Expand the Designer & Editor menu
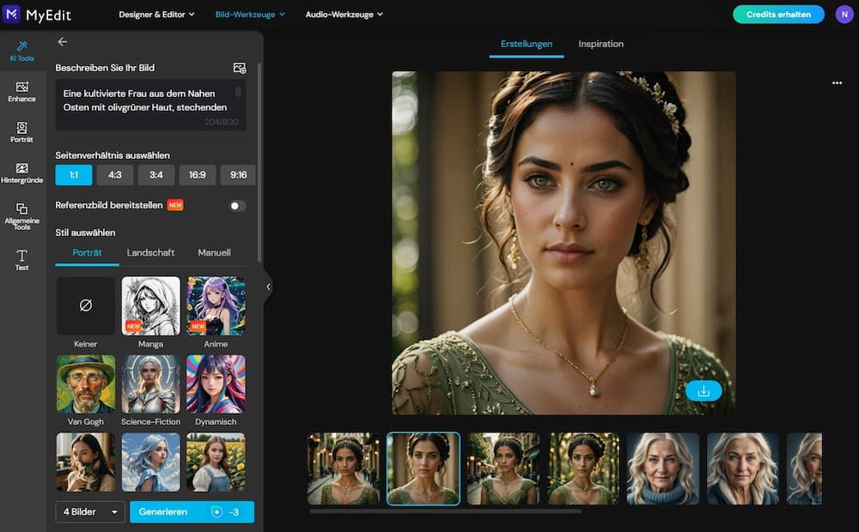This screenshot has height=532, width=859. 156,15
